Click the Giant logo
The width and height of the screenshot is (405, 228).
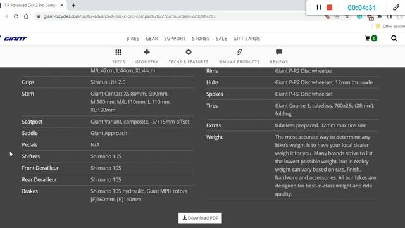(15, 39)
